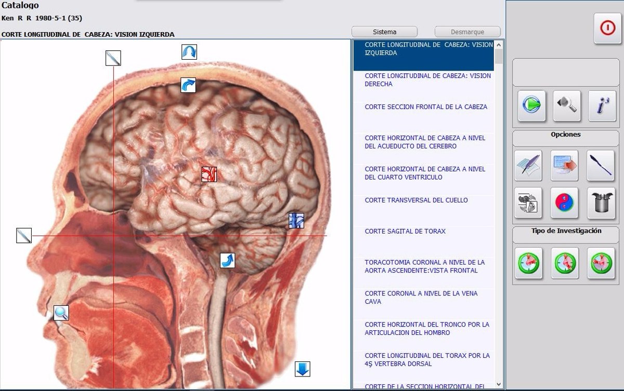This screenshot has height=391, width=624.
Task: Click scrollbar down arrow of catalog list
Action: [499, 384]
